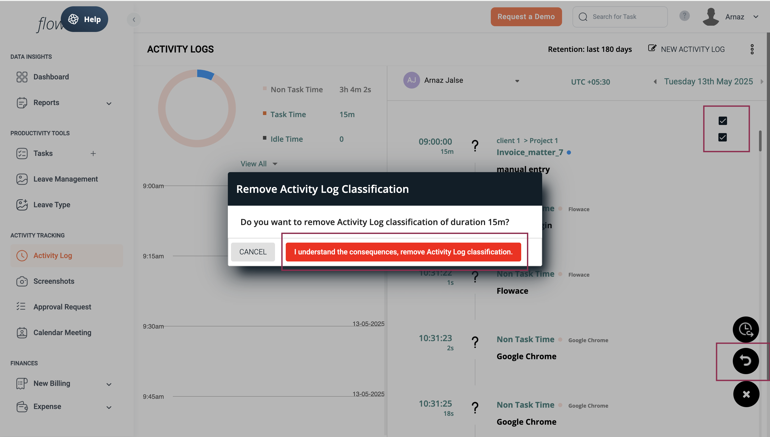
Task: Click the Invoice_matter_7 task link
Action: point(530,152)
